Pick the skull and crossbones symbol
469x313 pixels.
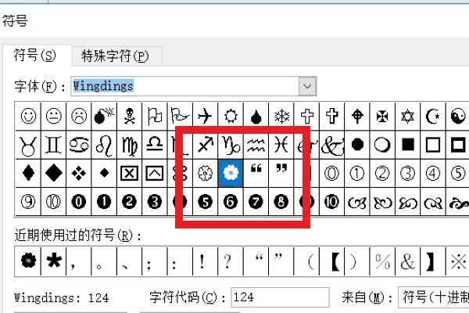tap(129, 116)
